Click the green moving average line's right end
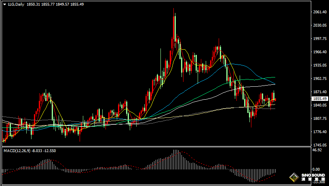This screenshot has width=329, height=186. coord(274,77)
